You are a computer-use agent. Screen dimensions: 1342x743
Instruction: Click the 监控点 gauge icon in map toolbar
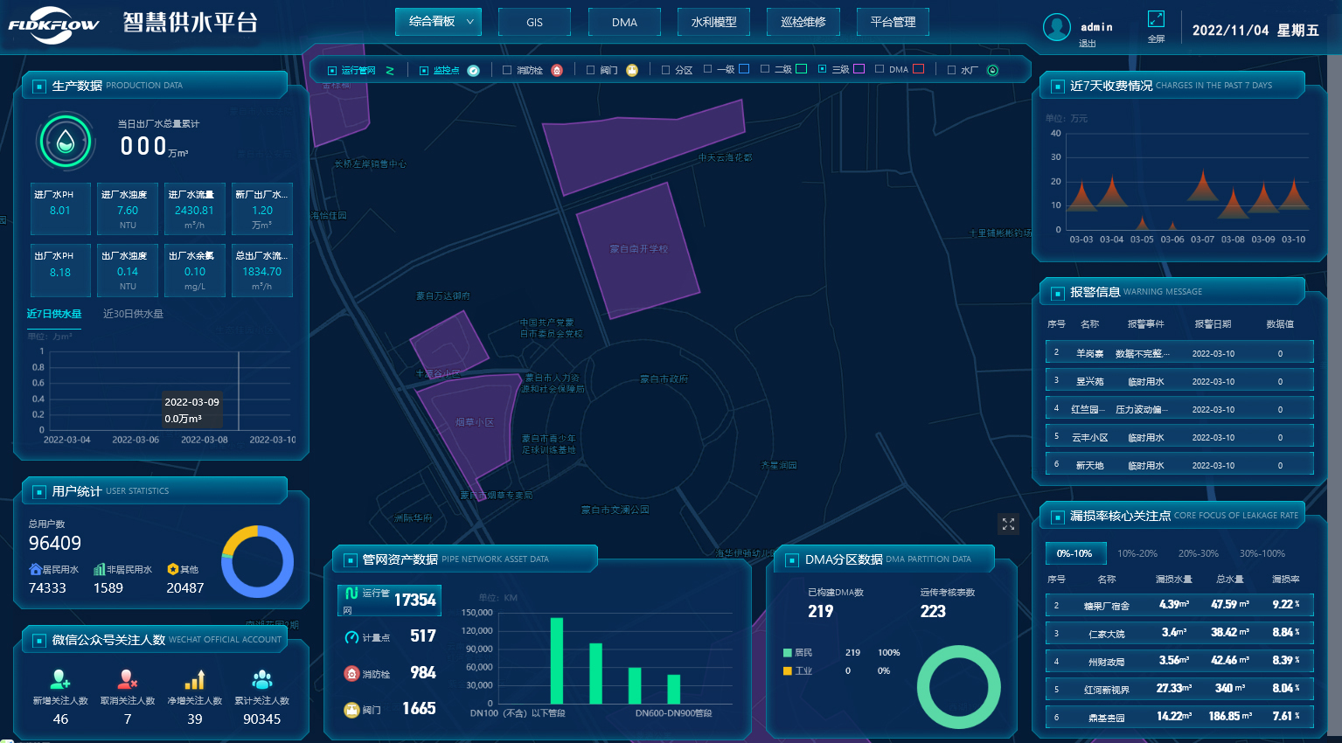(473, 70)
